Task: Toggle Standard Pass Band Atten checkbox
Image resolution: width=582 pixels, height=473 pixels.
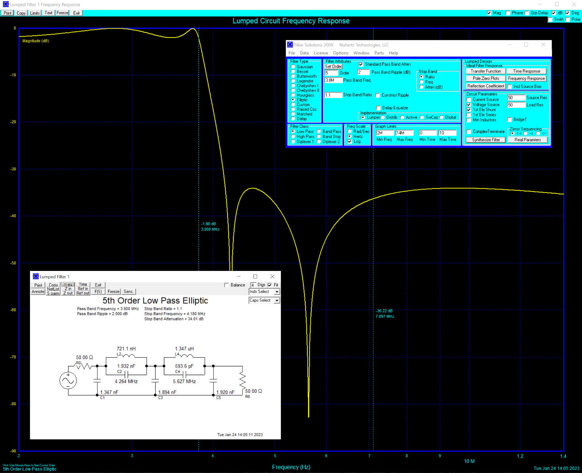Action: point(361,64)
